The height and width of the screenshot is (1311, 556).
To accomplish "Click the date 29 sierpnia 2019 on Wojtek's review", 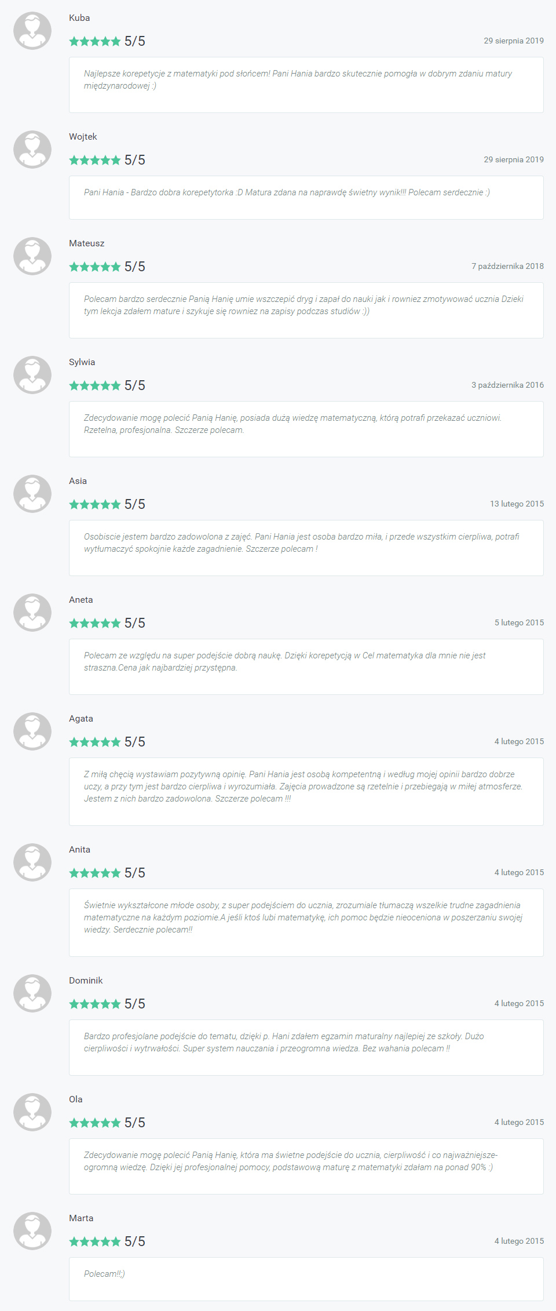I will click(x=514, y=159).
